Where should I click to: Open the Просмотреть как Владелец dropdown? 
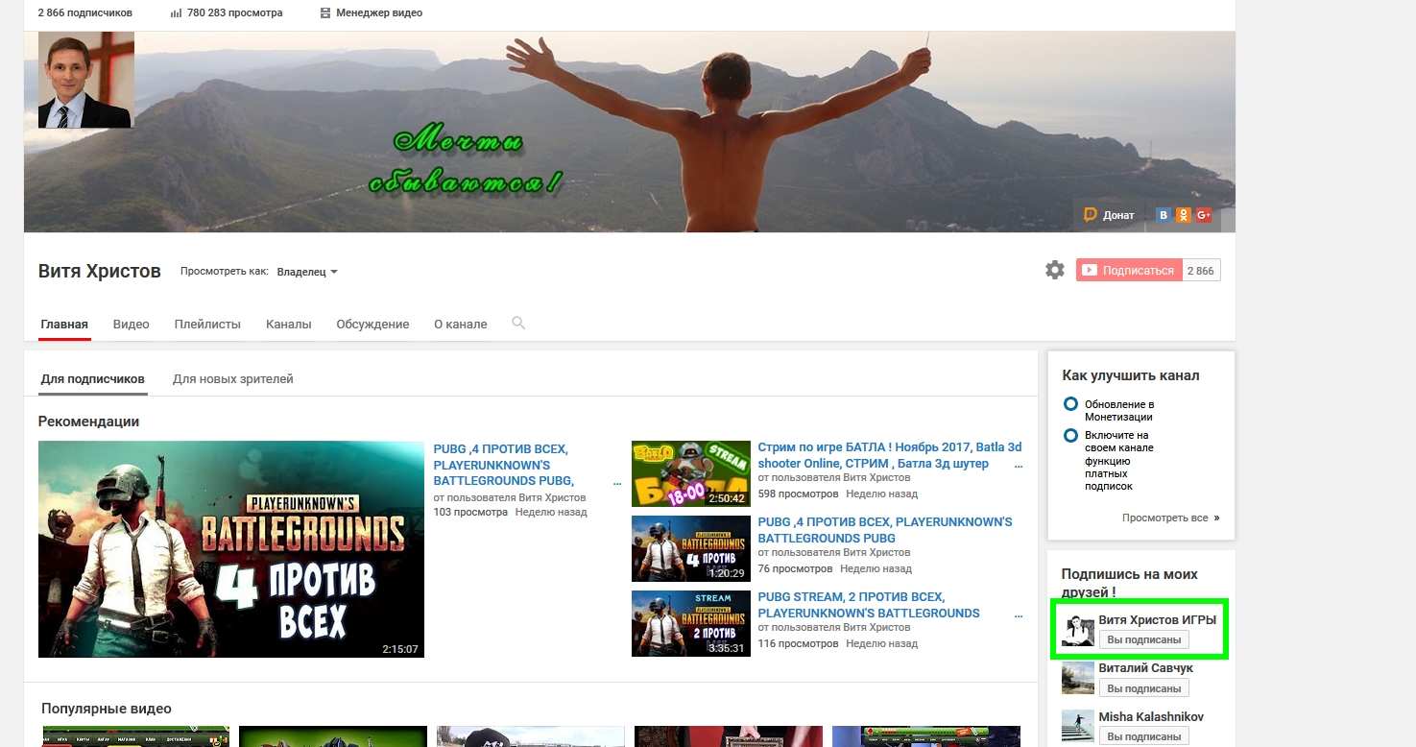coord(307,272)
